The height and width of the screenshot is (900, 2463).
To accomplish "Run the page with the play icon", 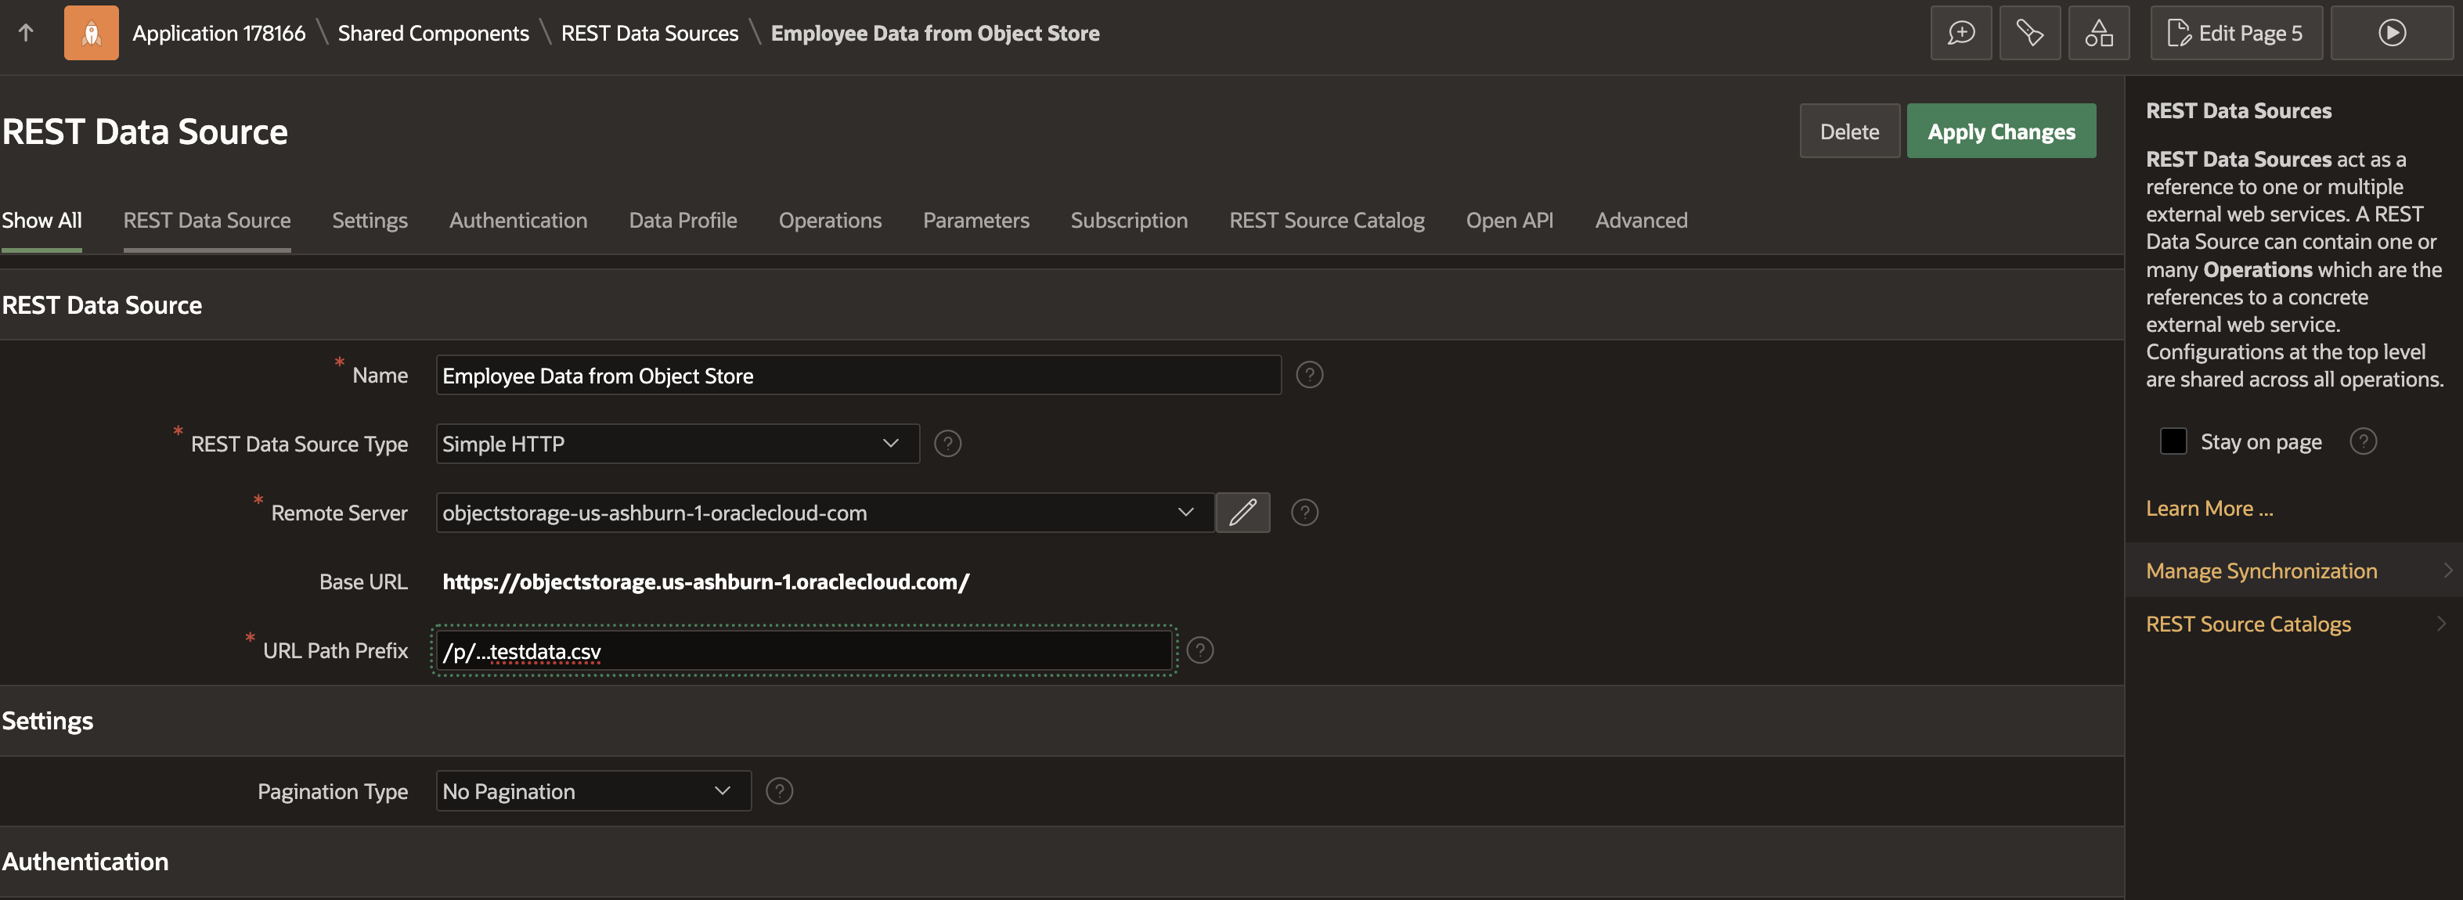I will [2391, 34].
